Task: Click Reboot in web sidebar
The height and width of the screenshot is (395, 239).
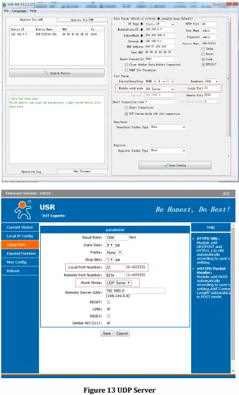Action: pyautogui.click(x=20, y=271)
